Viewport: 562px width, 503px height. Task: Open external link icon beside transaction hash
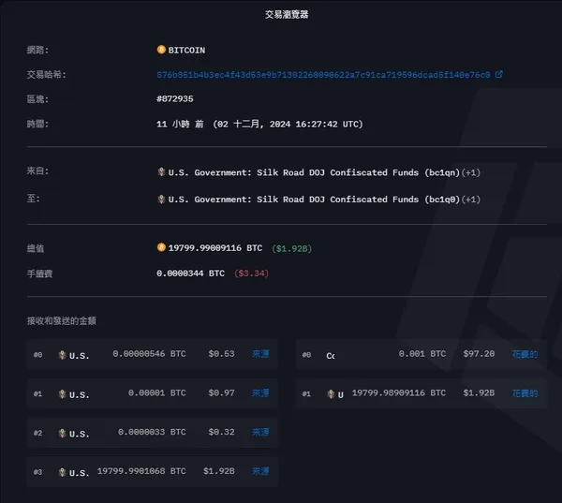click(x=498, y=74)
